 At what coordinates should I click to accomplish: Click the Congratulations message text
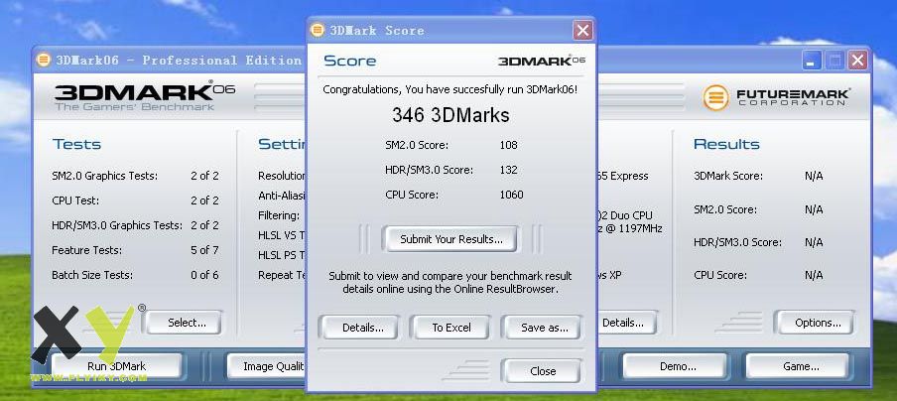click(450, 89)
